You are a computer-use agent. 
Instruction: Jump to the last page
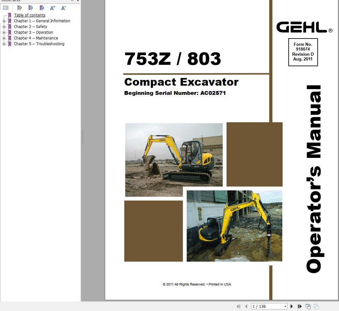click(300, 306)
